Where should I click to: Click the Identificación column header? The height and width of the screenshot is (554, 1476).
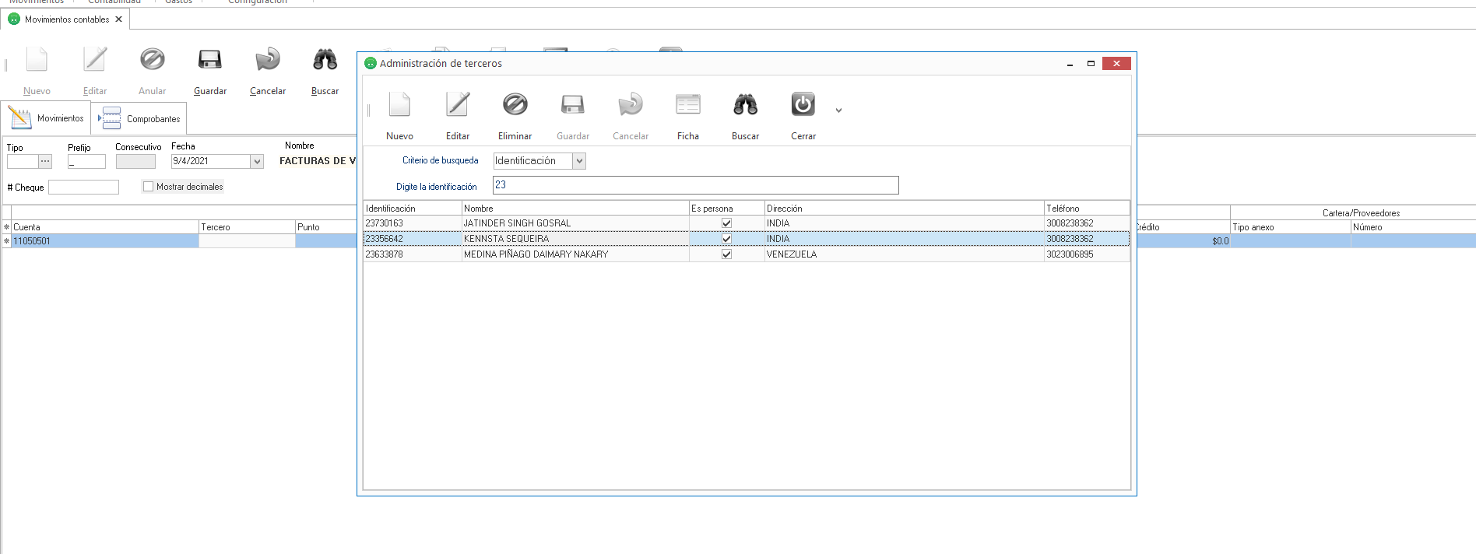point(412,209)
